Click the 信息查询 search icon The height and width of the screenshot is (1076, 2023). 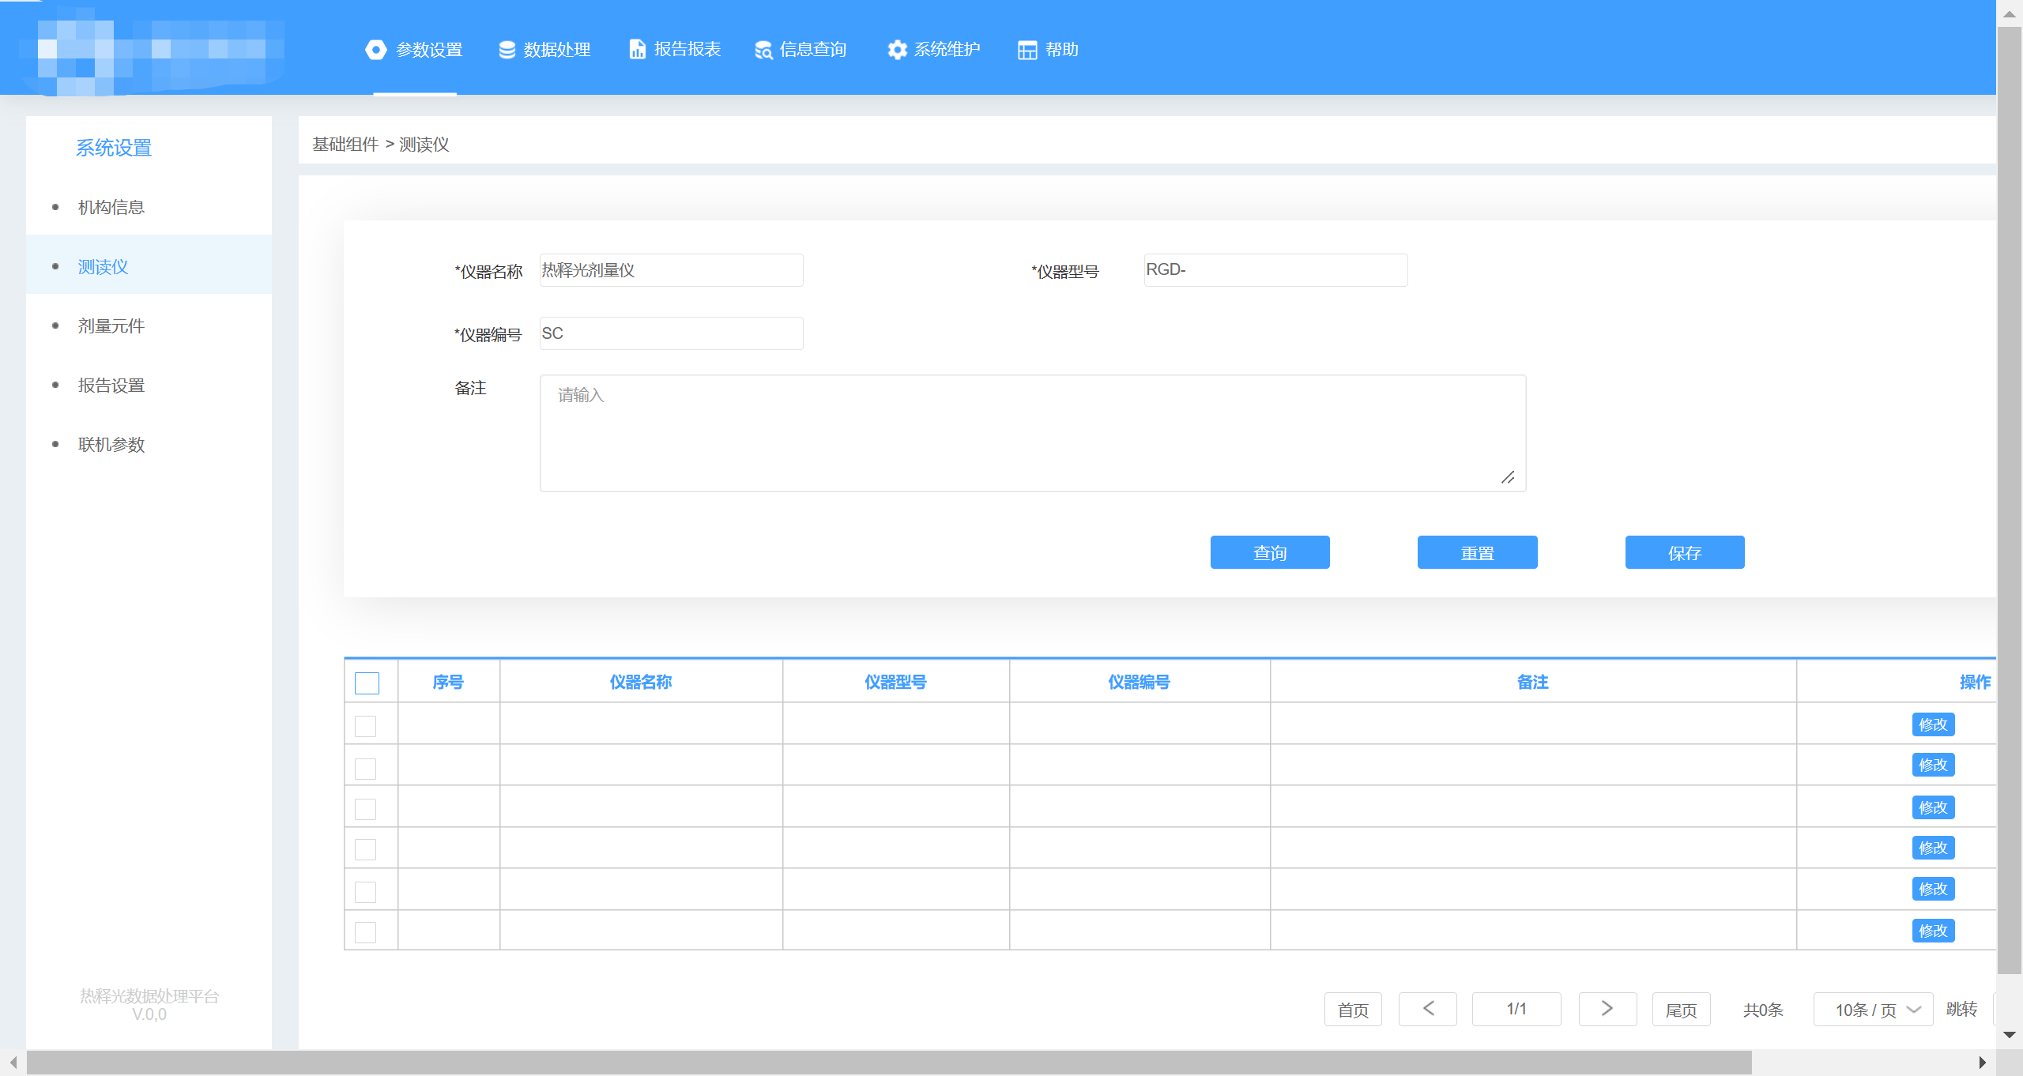tap(763, 50)
